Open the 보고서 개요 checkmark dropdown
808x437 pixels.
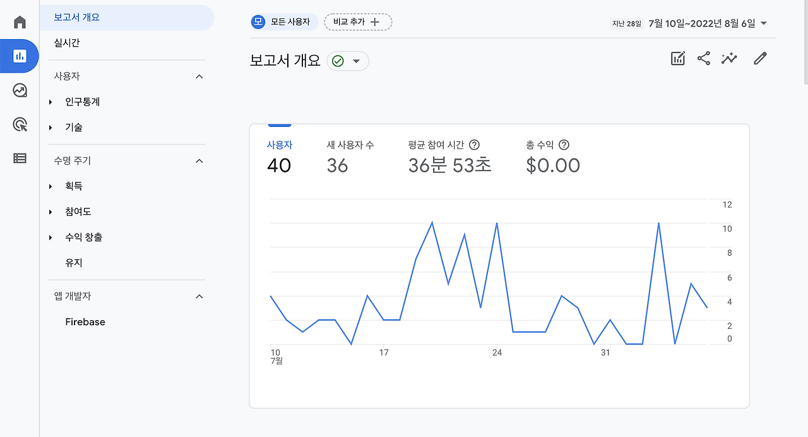coord(347,61)
